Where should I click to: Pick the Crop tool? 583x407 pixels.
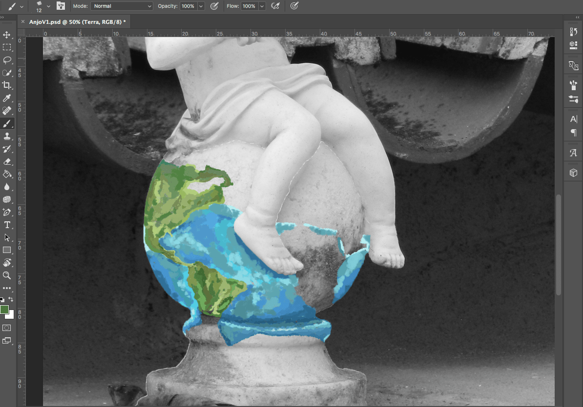pos(7,86)
